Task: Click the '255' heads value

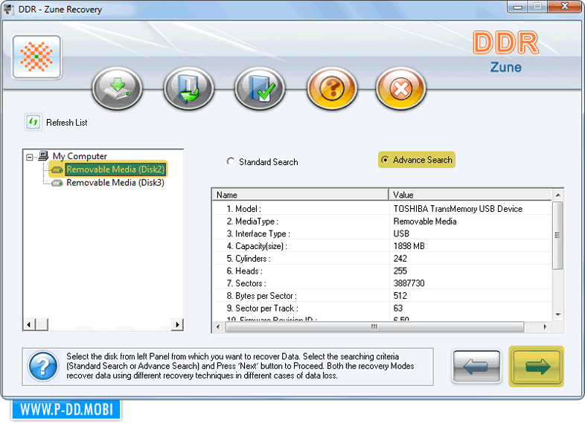Action: 400,271
